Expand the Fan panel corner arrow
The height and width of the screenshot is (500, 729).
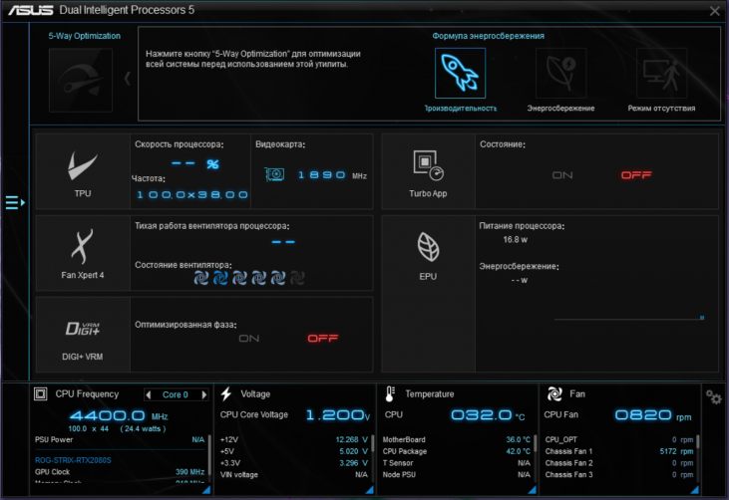tap(695, 489)
